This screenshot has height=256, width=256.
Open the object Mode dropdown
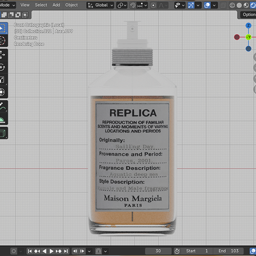click(x=8, y=5)
